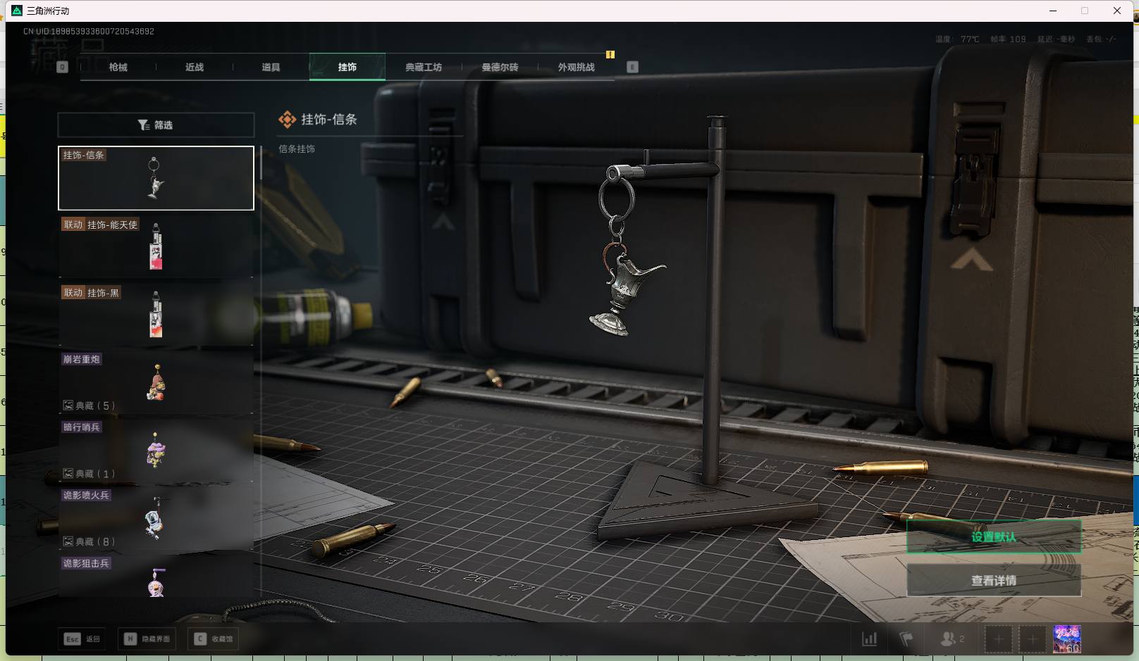The width and height of the screenshot is (1139, 661).
Task: Open the 曼德尔砖 tab
Action: click(x=500, y=67)
